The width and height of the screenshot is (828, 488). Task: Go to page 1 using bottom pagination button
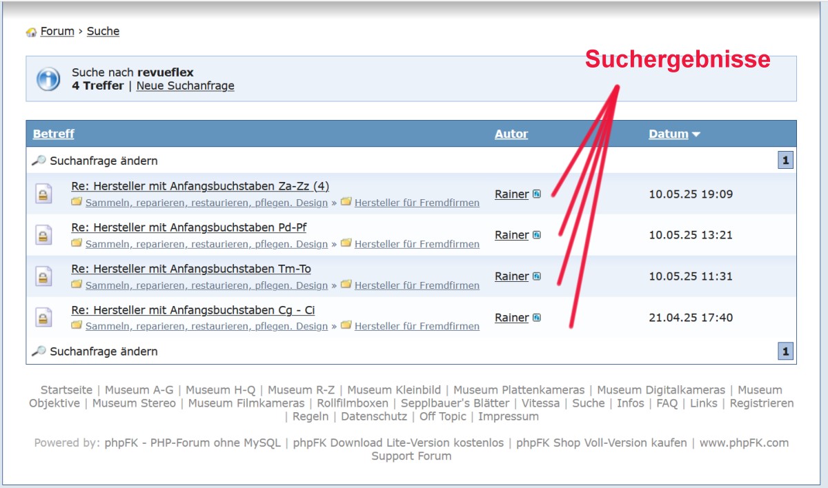click(785, 352)
